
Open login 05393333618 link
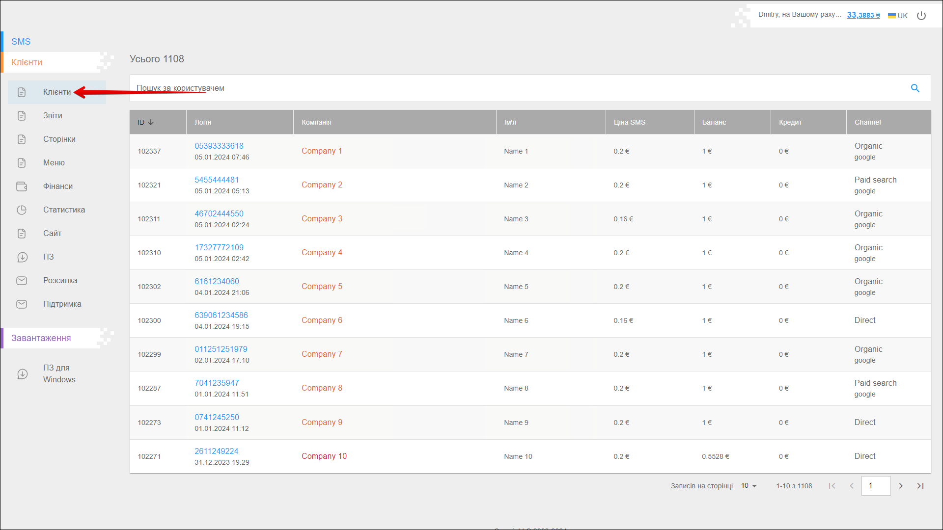click(219, 146)
